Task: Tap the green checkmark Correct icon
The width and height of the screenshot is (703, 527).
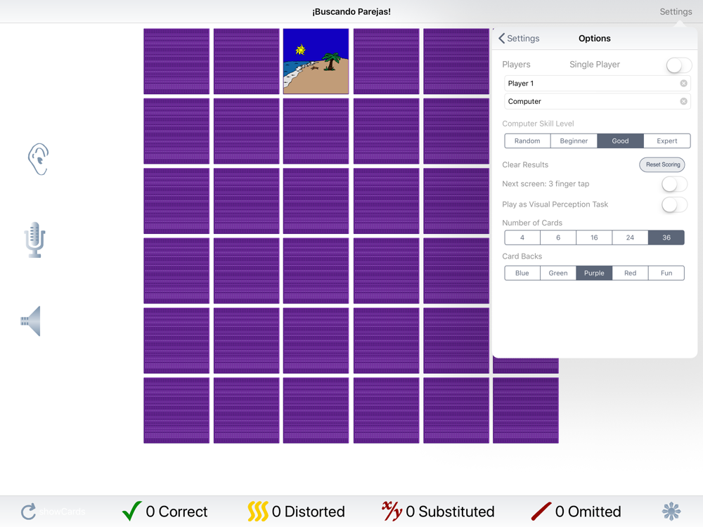Action: (132, 511)
